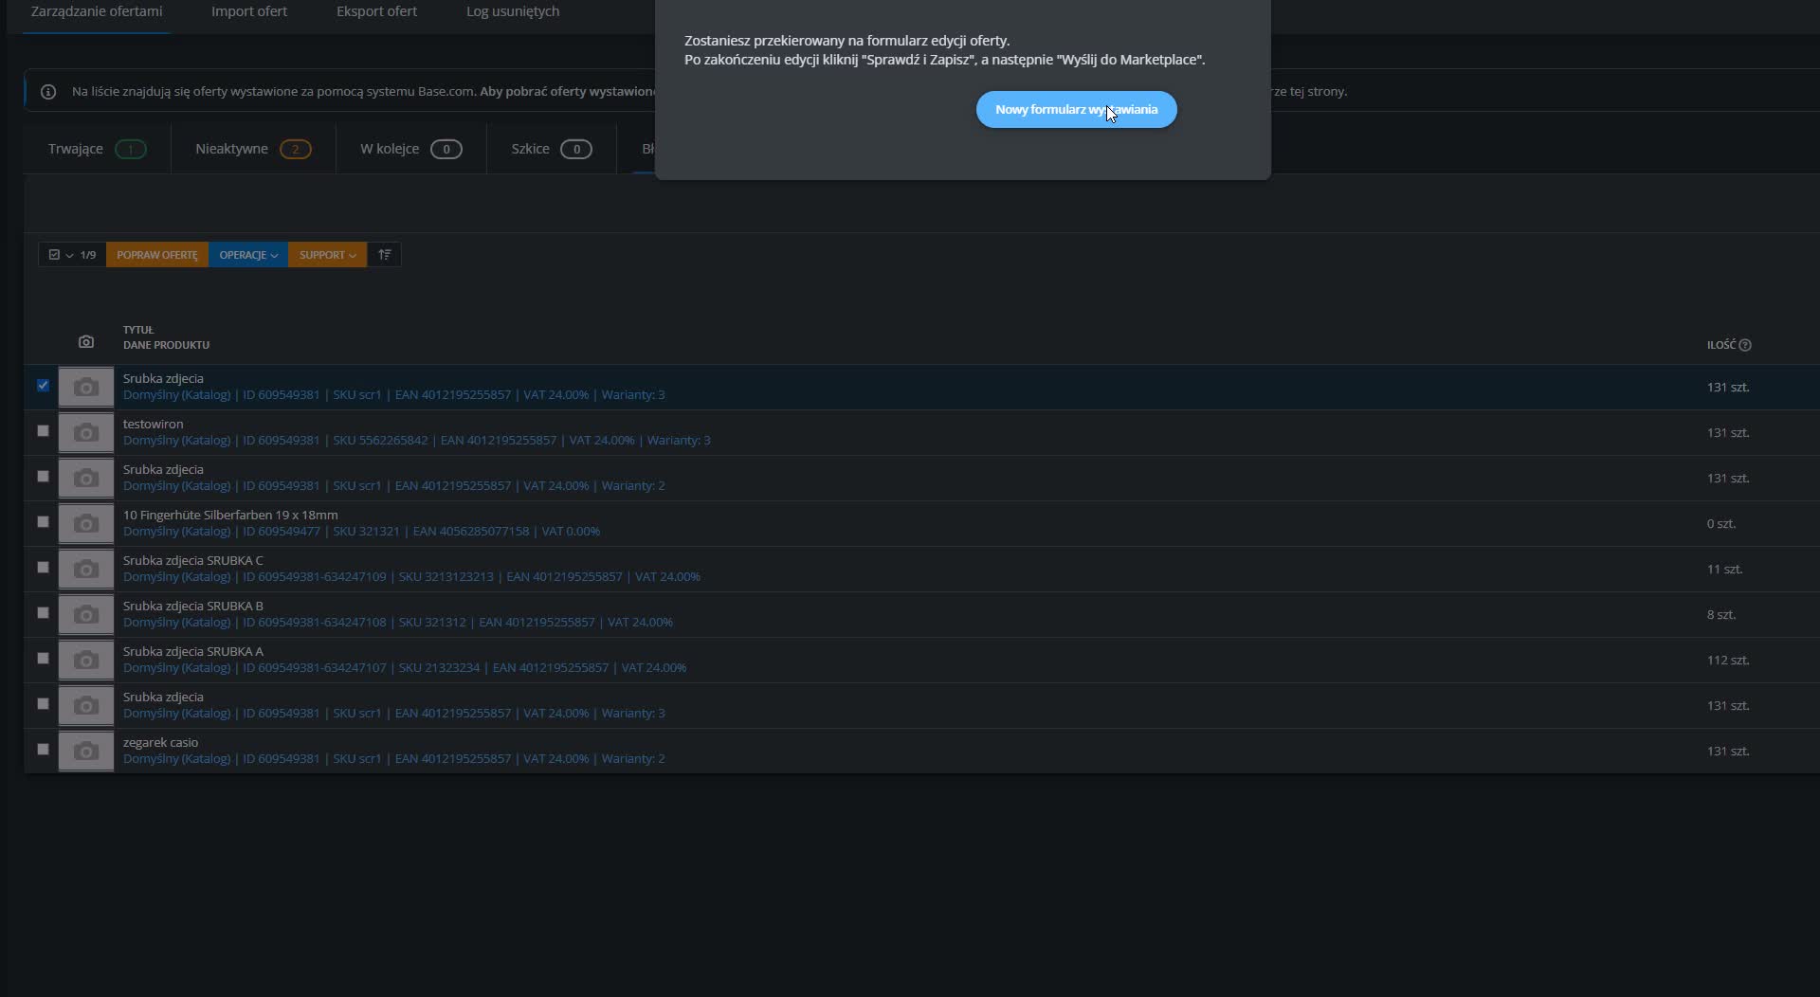The width and height of the screenshot is (1820, 997).
Task: Click the testowiron offer title
Action: tap(154, 424)
